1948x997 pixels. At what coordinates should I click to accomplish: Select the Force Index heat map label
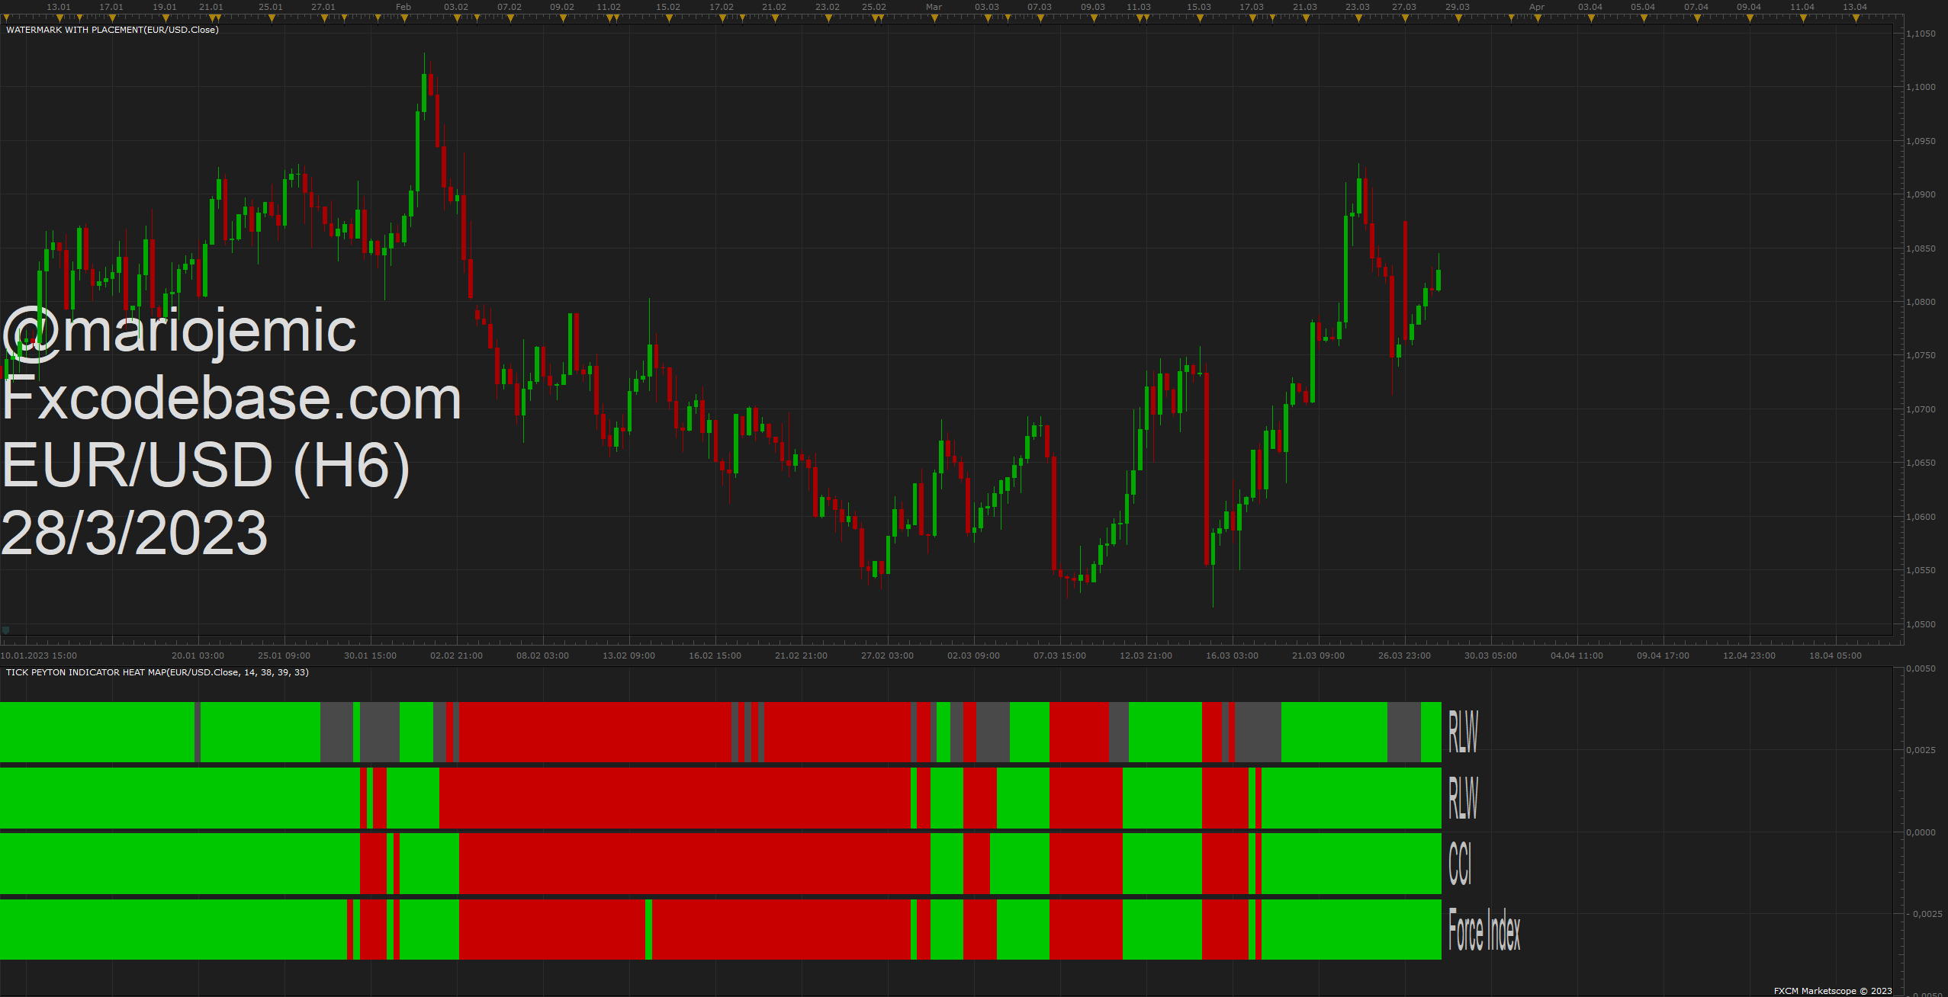1484,930
